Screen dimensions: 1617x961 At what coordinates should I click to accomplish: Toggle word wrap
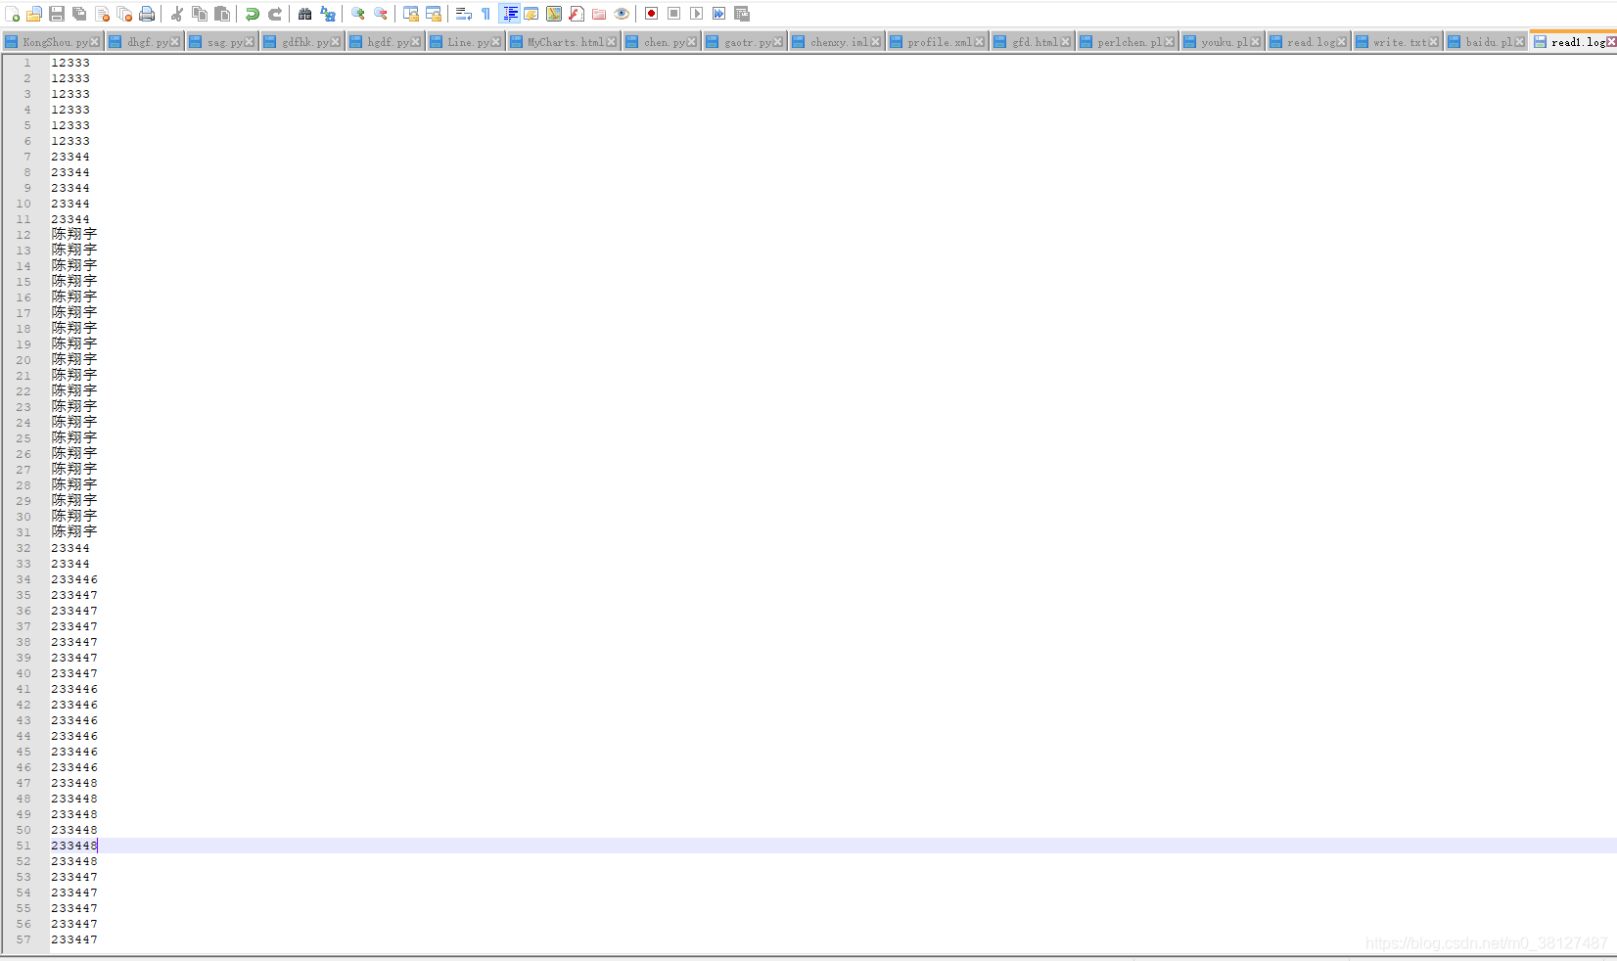(464, 14)
